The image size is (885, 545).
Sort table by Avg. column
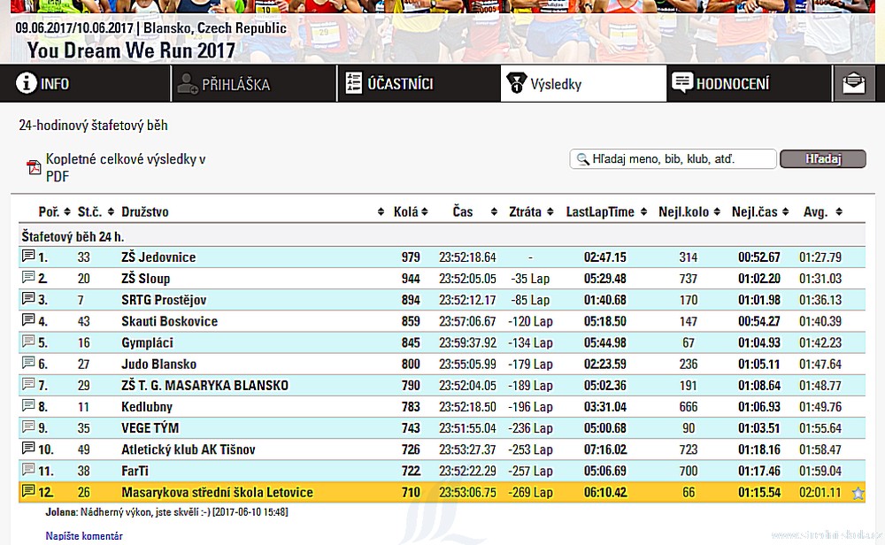tap(823, 211)
